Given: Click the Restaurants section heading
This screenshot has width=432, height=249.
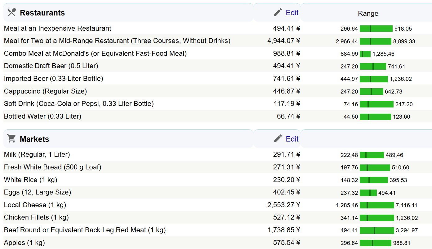Looking at the screenshot, I should click(x=42, y=13).
